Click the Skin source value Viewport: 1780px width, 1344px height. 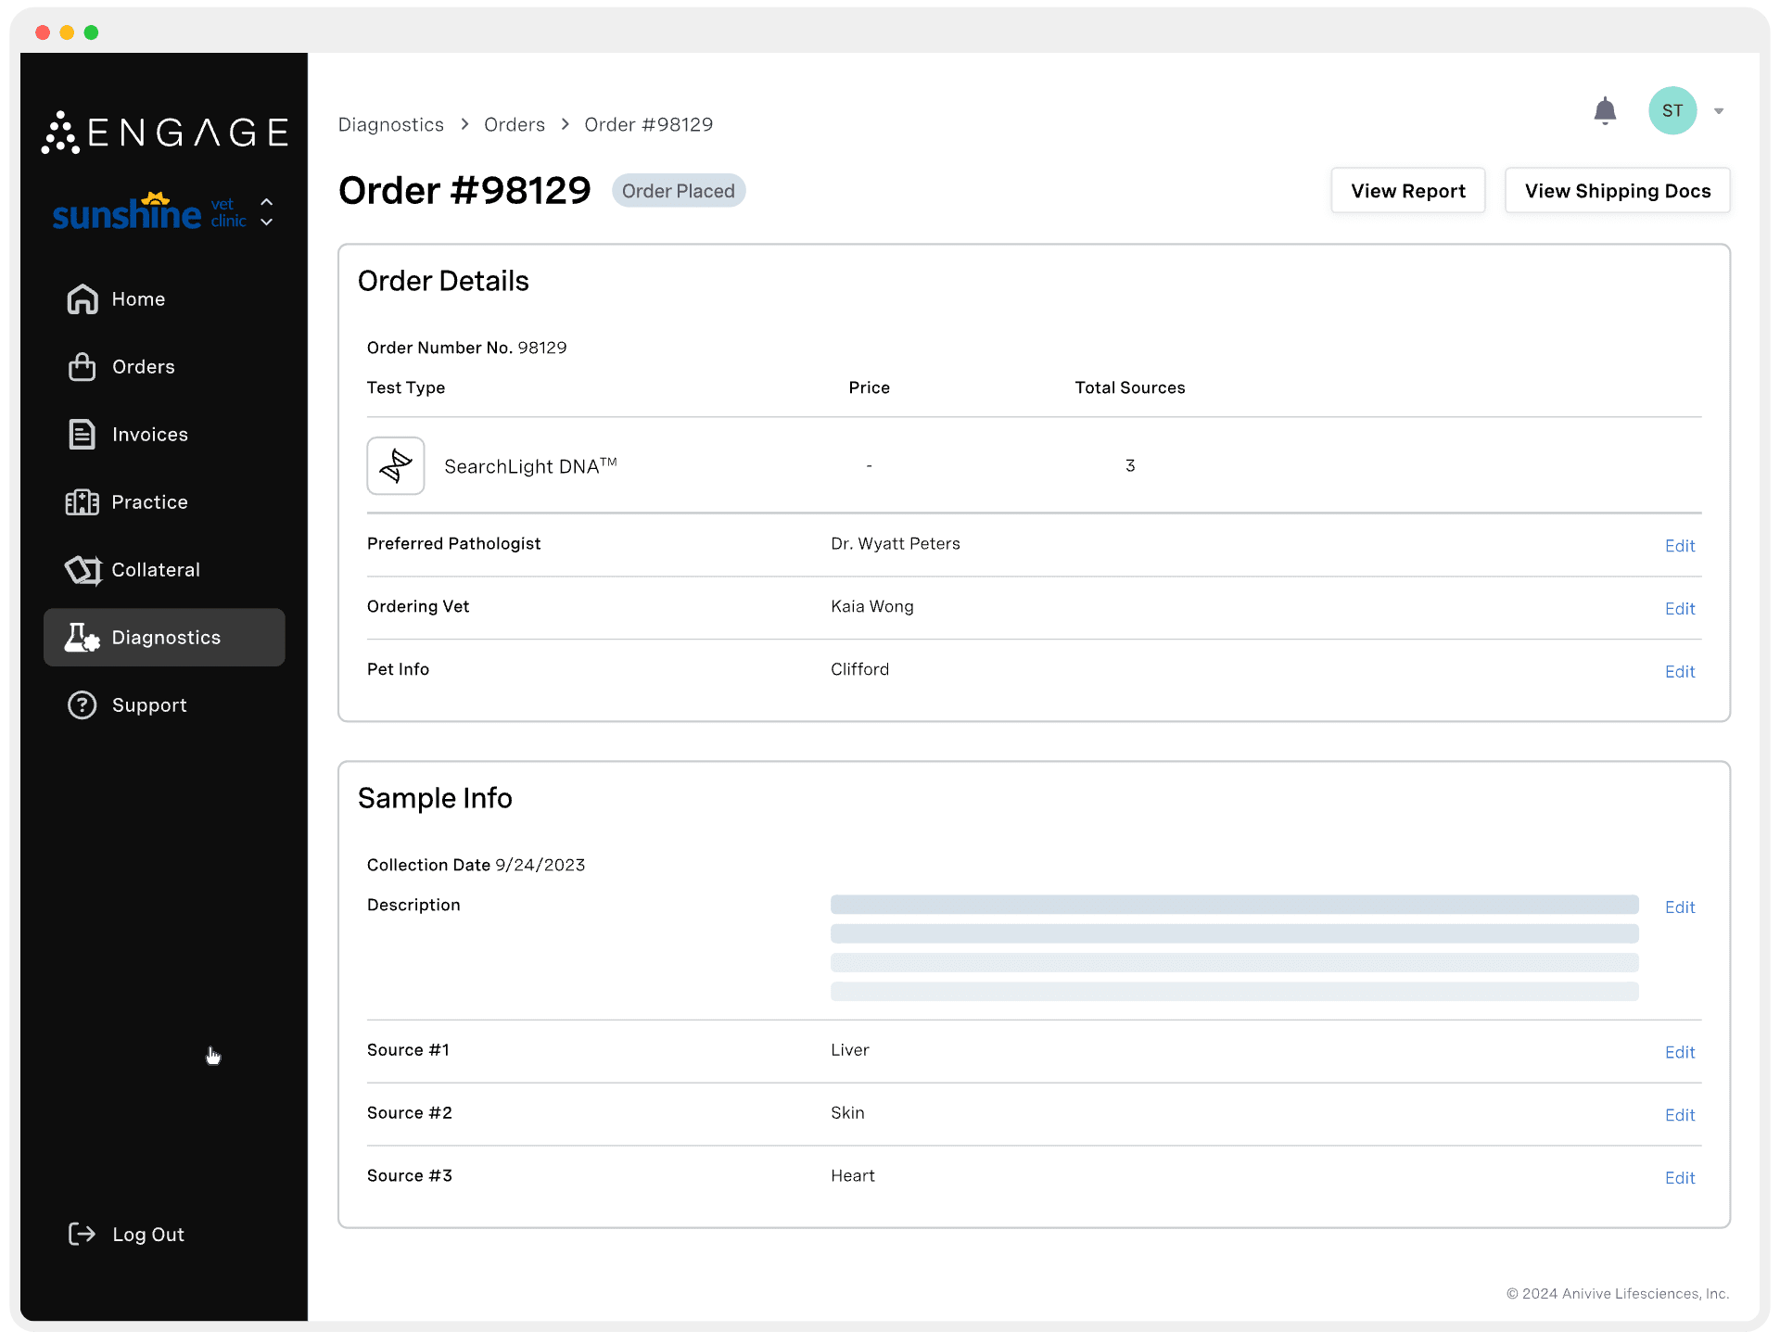(847, 1113)
